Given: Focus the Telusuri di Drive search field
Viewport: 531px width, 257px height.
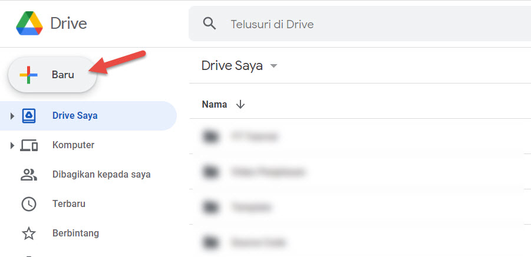Looking at the screenshot, I should [x=354, y=24].
